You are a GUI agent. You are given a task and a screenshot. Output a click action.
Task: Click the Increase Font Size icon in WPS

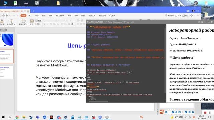[67, 20]
